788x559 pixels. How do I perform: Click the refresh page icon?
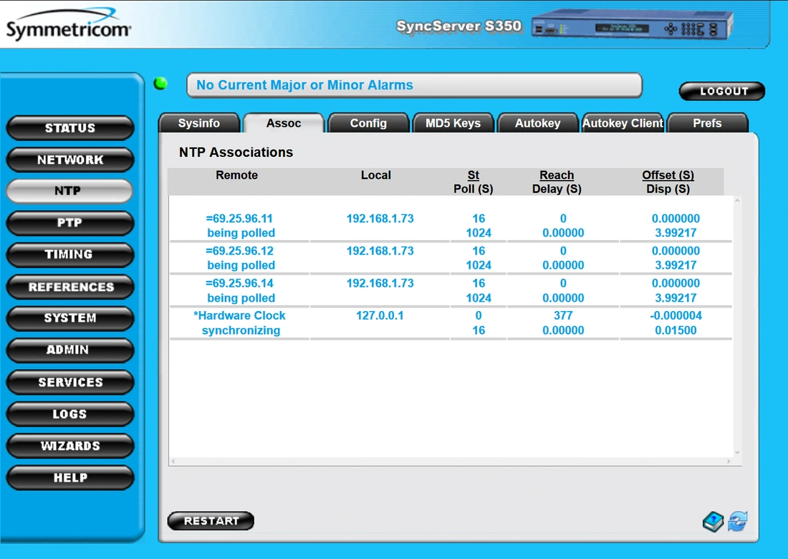737,521
